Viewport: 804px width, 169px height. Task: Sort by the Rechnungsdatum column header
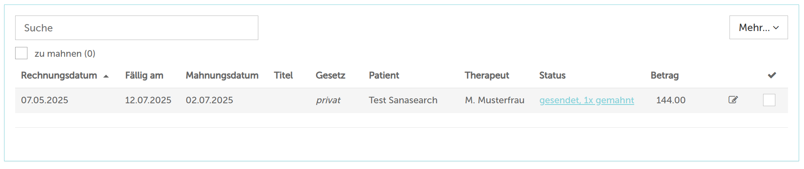coord(59,76)
